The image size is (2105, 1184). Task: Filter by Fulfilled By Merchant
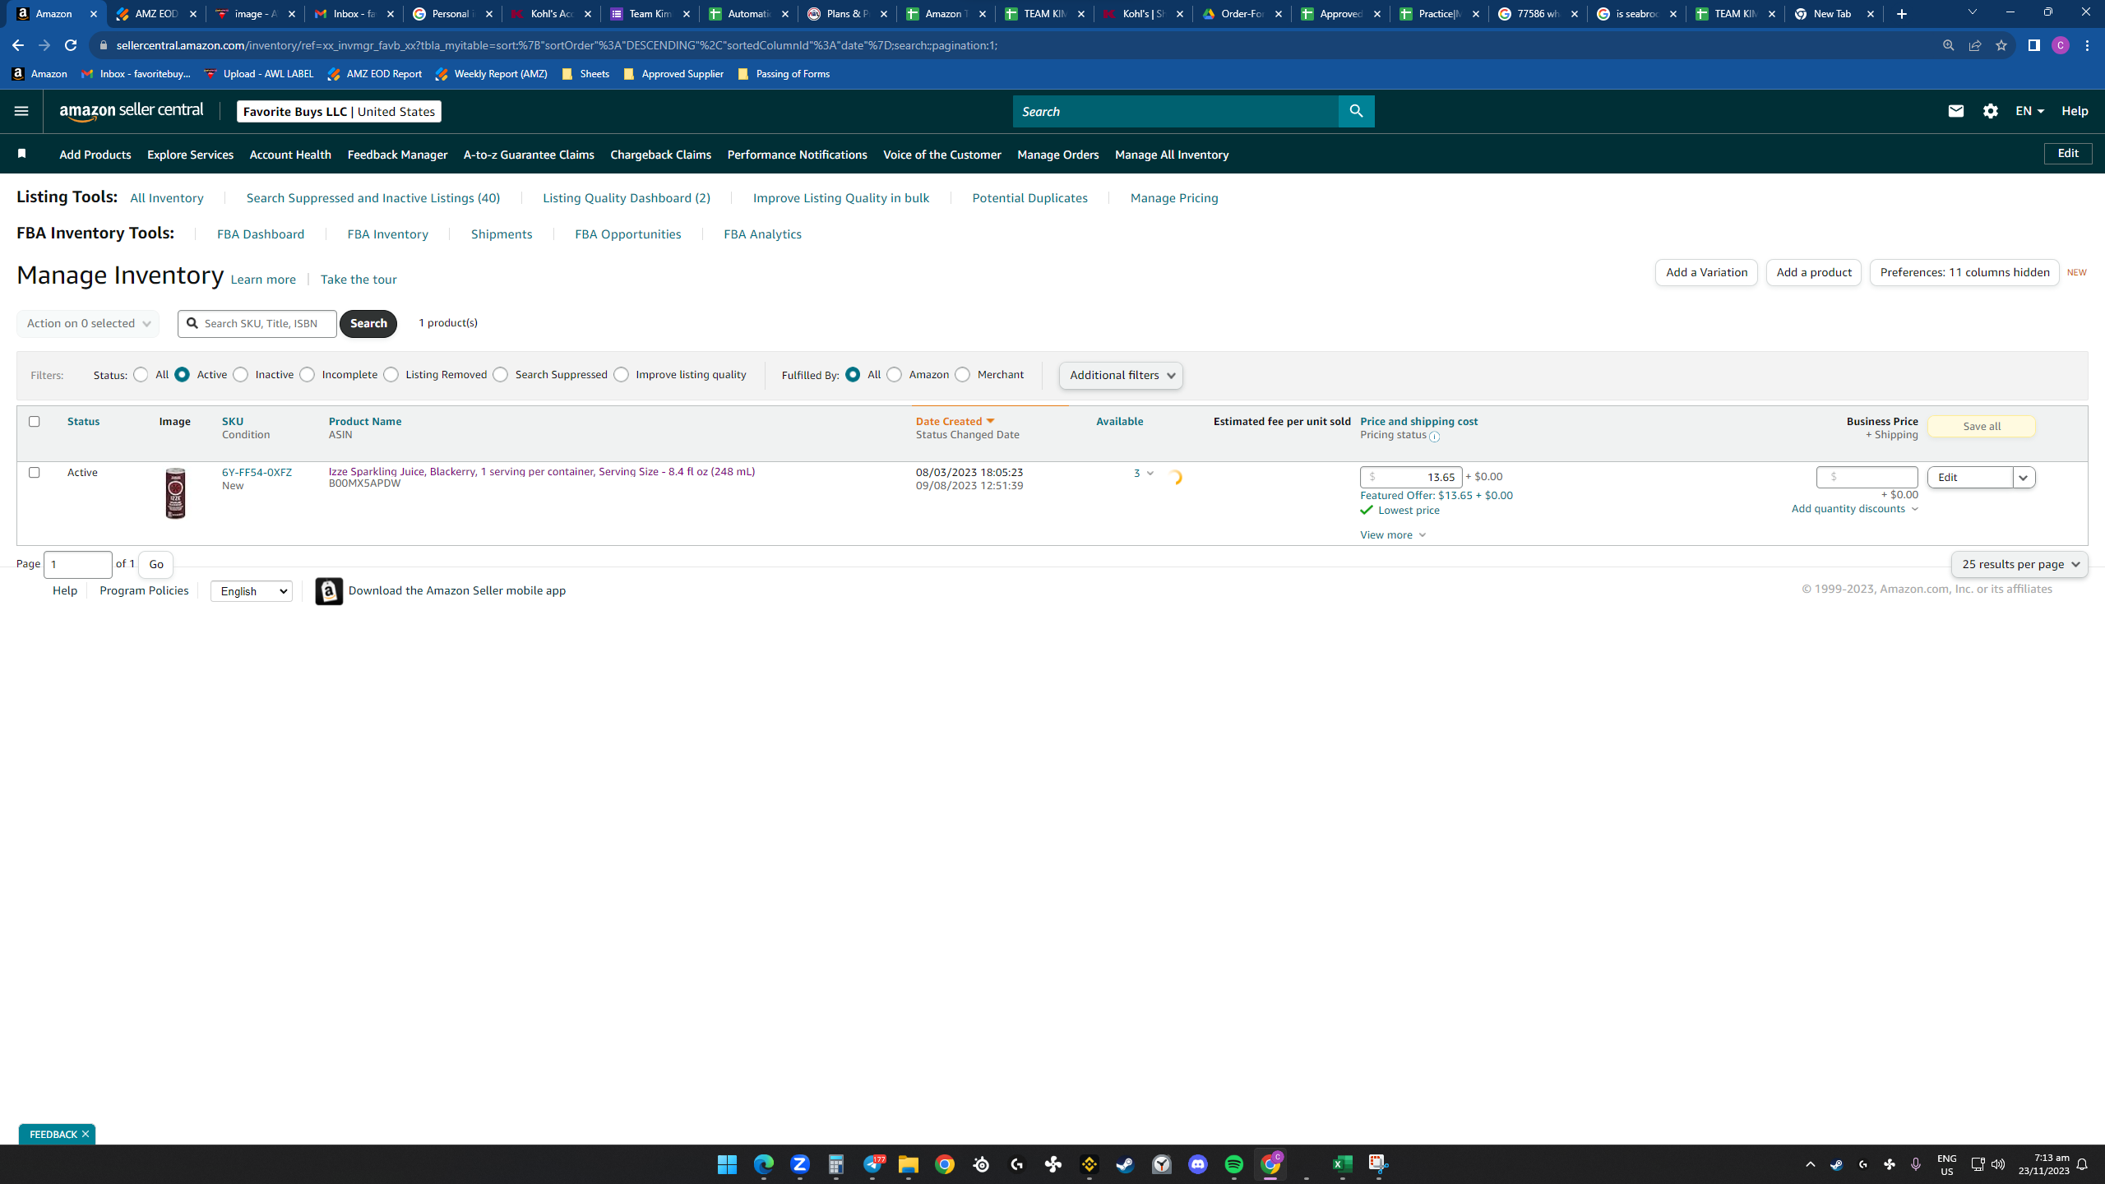pos(963,375)
